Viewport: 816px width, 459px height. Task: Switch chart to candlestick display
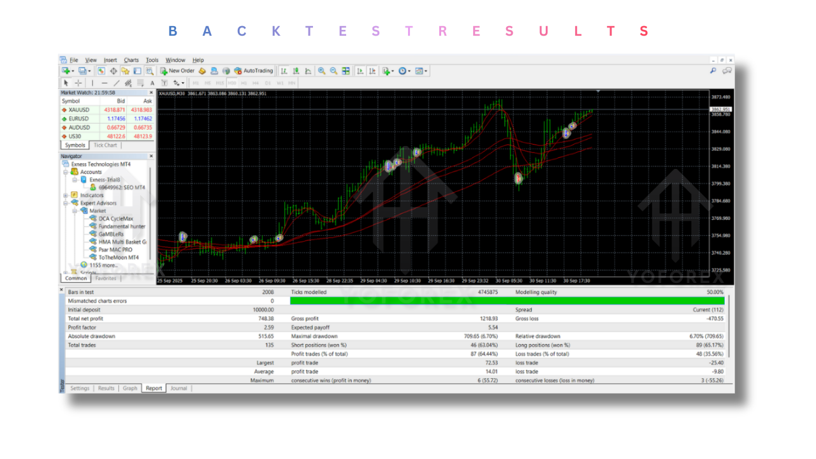tap(296, 70)
